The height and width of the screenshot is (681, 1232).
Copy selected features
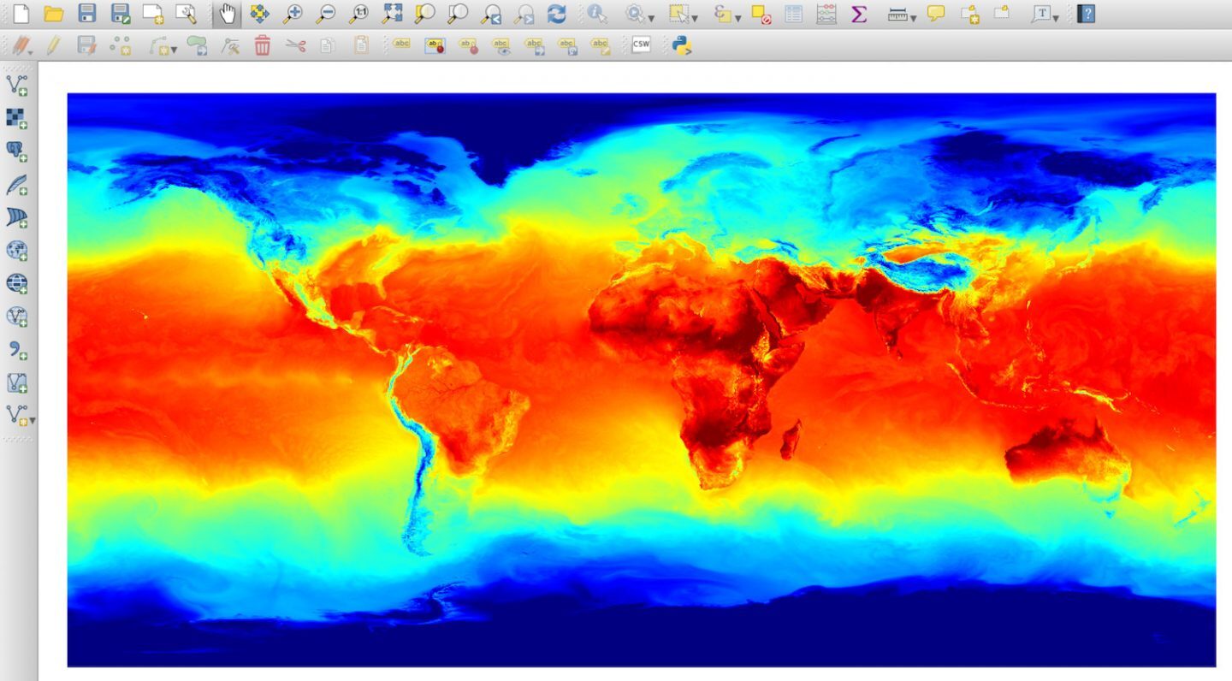[328, 45]
